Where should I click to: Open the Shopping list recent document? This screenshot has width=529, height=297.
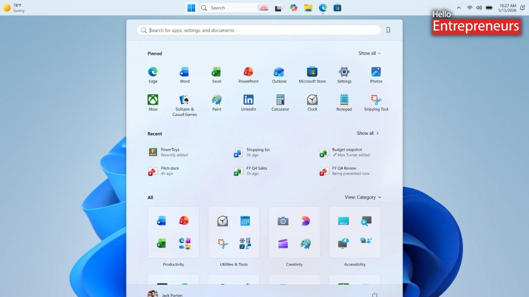point(252,152)
